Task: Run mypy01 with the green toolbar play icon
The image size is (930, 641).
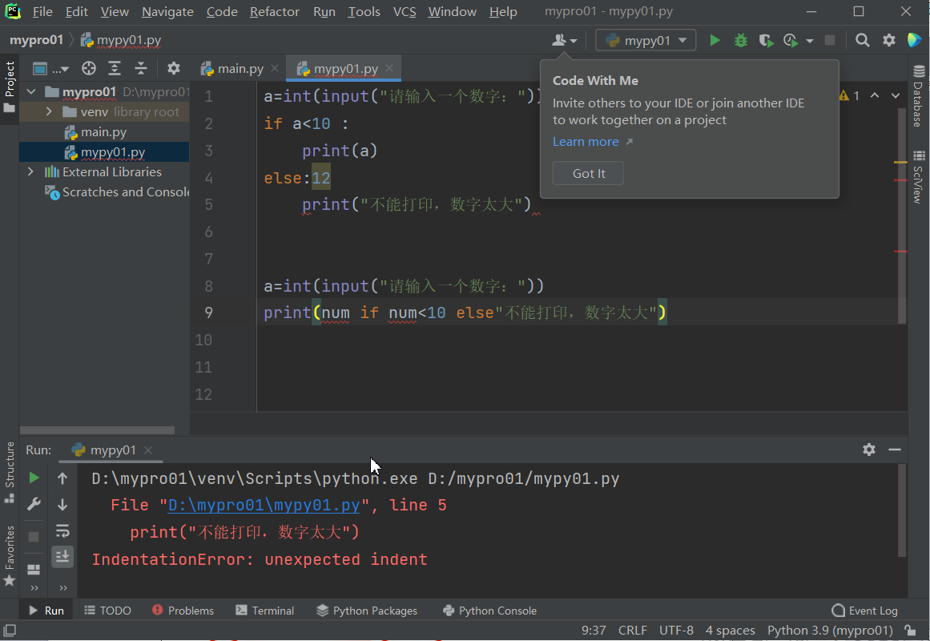Action: [x=715, y=40]
